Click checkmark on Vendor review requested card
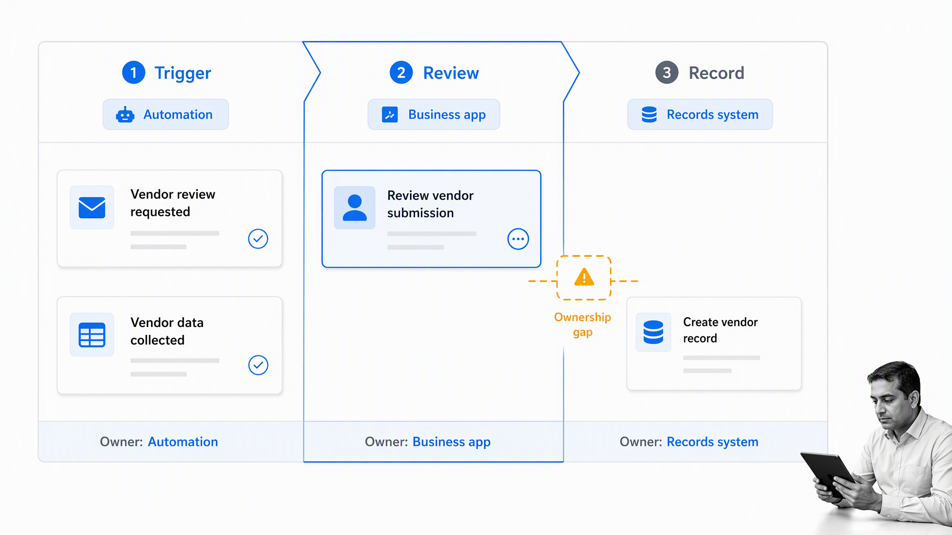The image size is (952, 535). [x=258, y=239]
